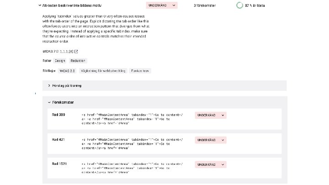Click the Rad 380 code snippet
Viewport: 329px width, 185px height.
pyautogui.click(x=133, y=118)
